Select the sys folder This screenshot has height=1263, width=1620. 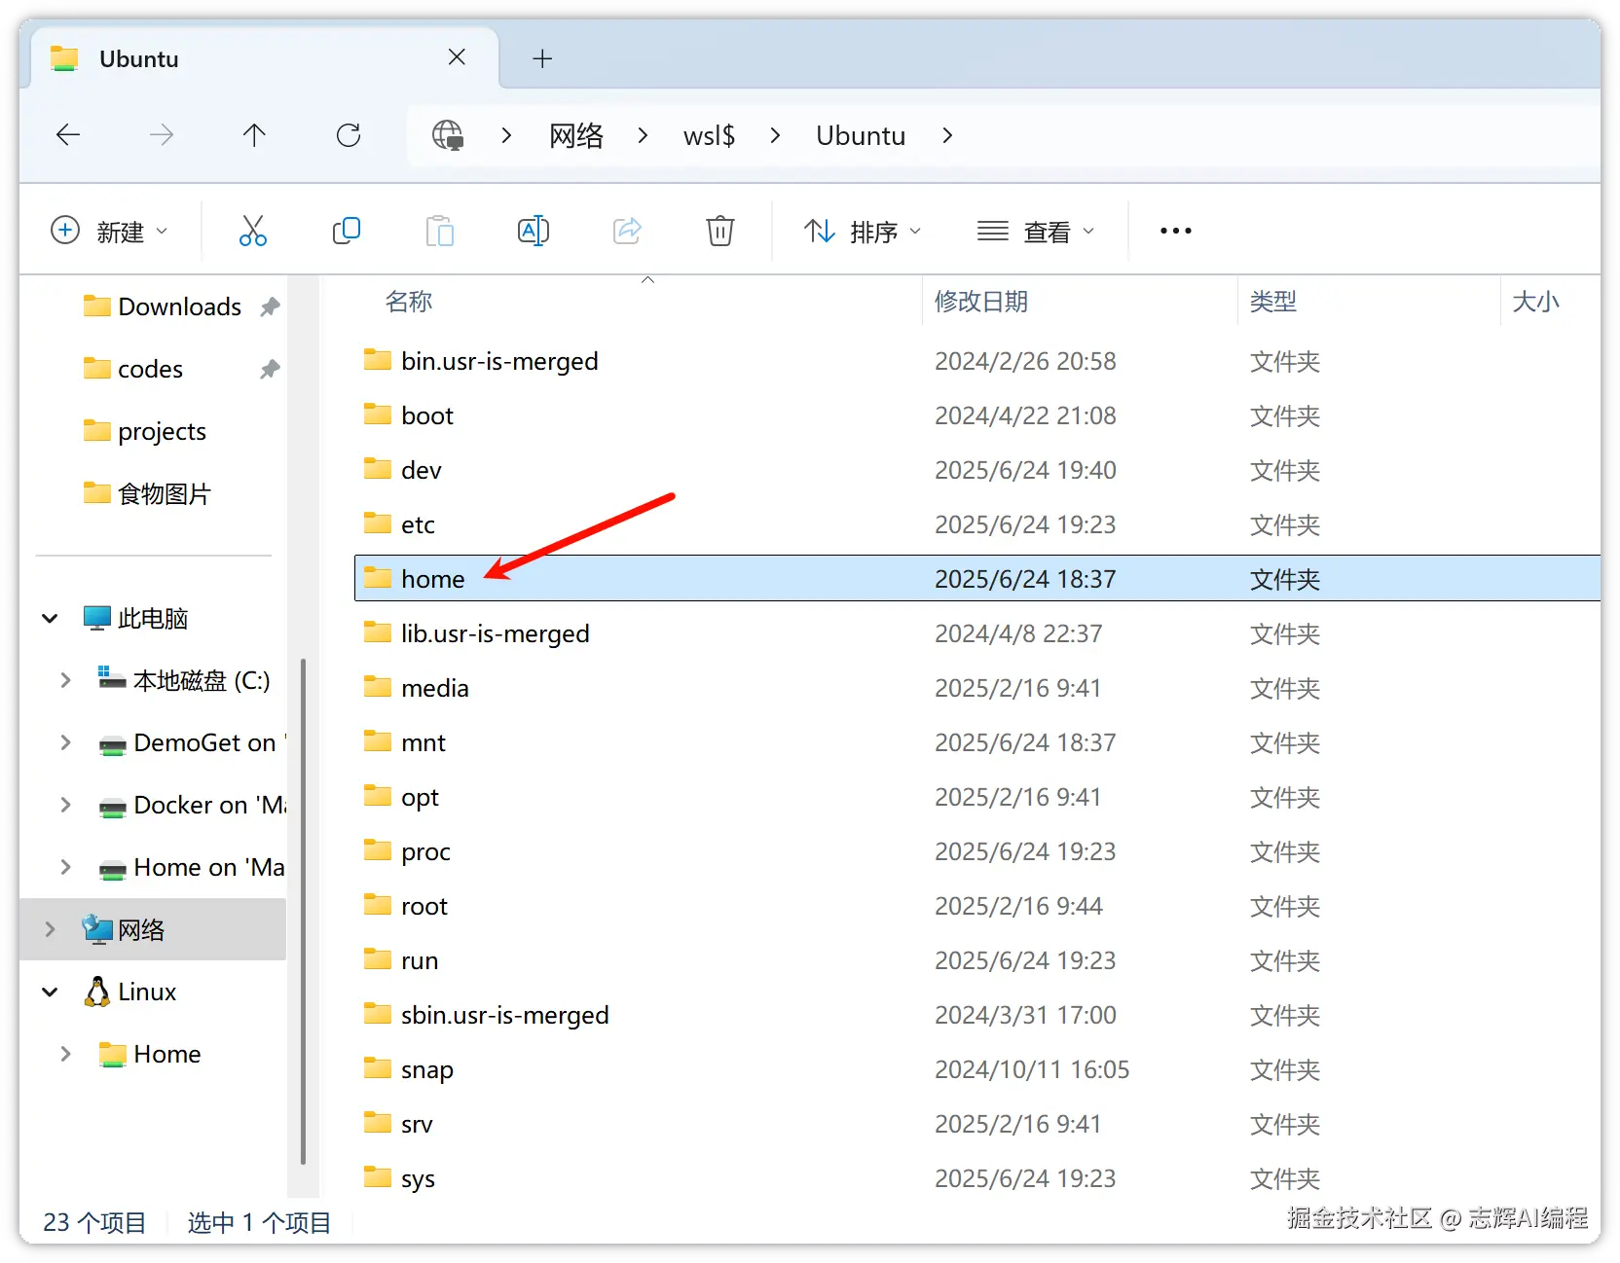[x=418, y=1178]
